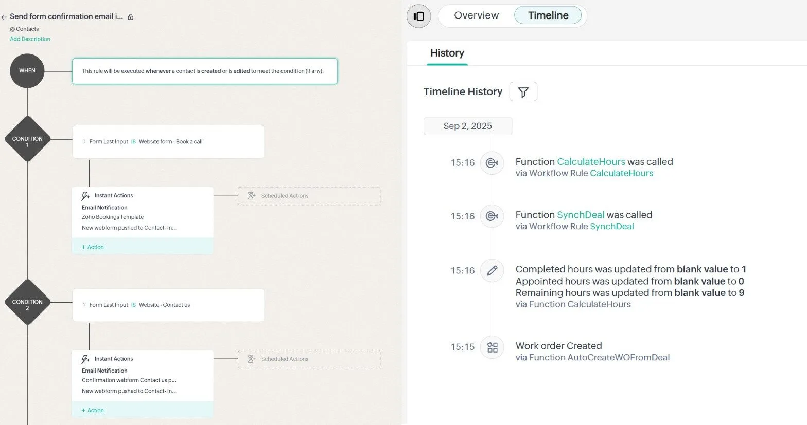Open the CalculateHours function link
This screenshot has height=425, width=807.
[591, 162]
